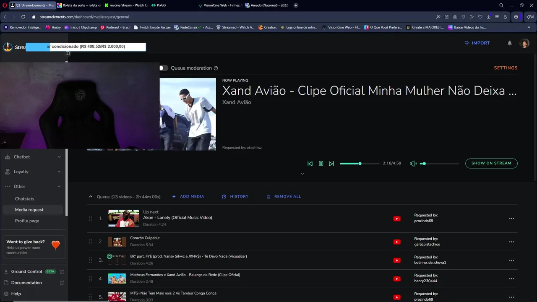The width and height of the screenshot is (537, 302).
Task: Click REMOVE ALL from queue
Action: (x=284, y=196)
